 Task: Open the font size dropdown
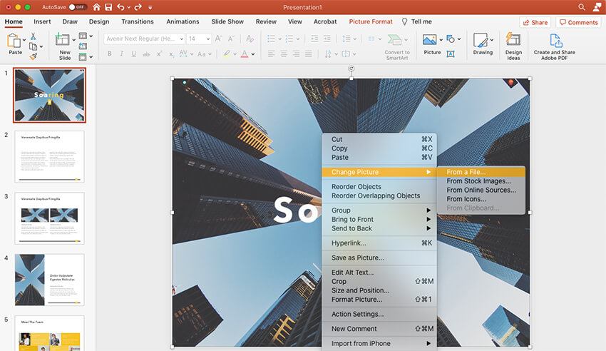click(208, 39)
